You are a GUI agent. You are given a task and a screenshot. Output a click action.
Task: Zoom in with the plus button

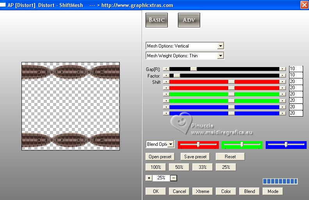tap(149, 178)
